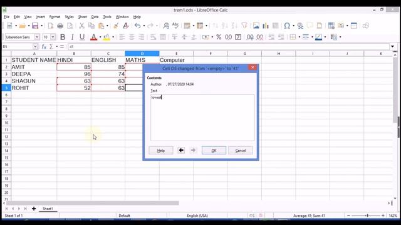Click OK in the comment dialog
This screenshot has width=401, height=225.
coord(214,151)
